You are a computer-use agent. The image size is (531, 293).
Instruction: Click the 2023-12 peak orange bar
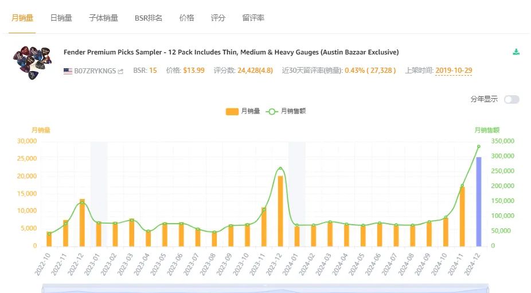(280, 211)
